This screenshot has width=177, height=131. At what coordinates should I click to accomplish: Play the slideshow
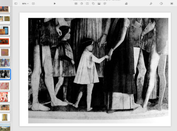55,4
